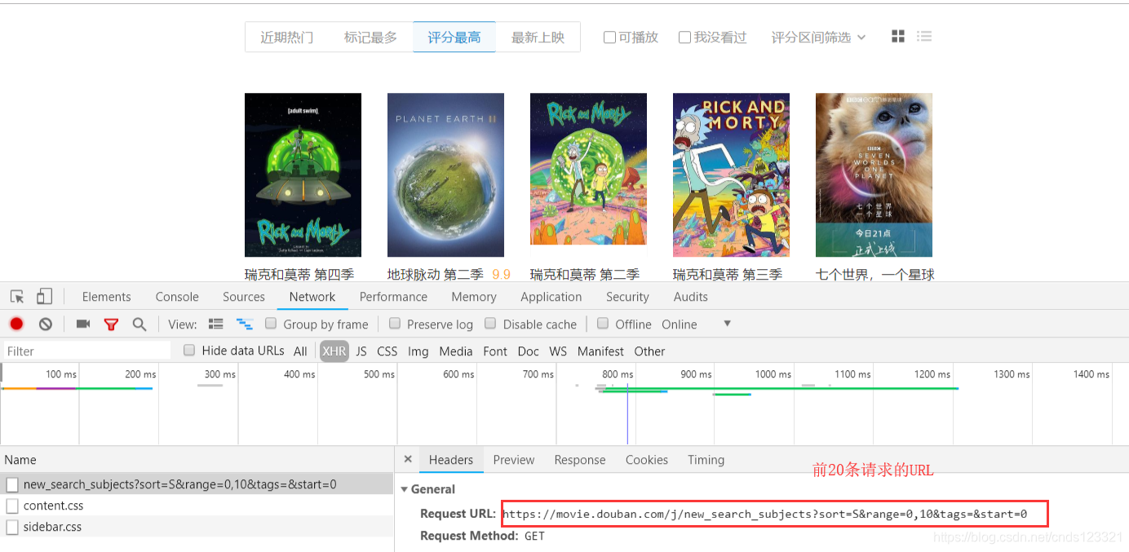Open the network search magnifier icon
Screen dimensions: 1129x552
[x=139, y=324]
